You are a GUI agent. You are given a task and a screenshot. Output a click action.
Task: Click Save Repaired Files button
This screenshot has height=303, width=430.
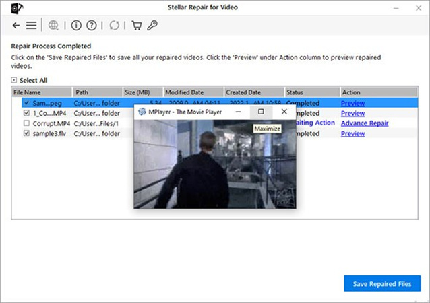pyautogui.click(x=382, y=283)
